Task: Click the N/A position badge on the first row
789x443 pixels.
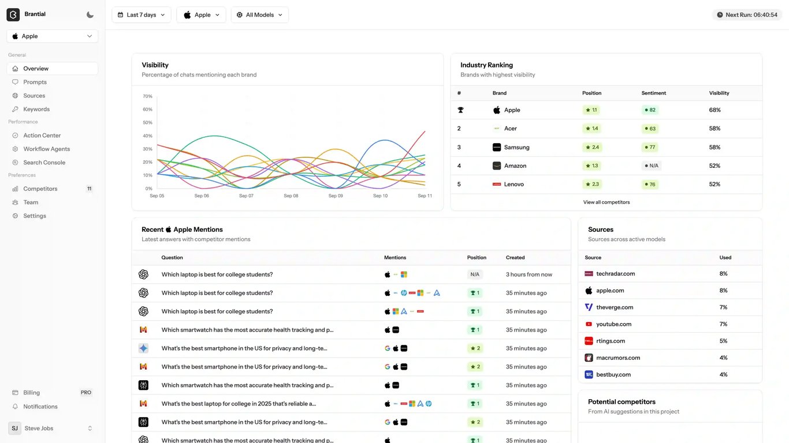Action: tap(474, 274)
